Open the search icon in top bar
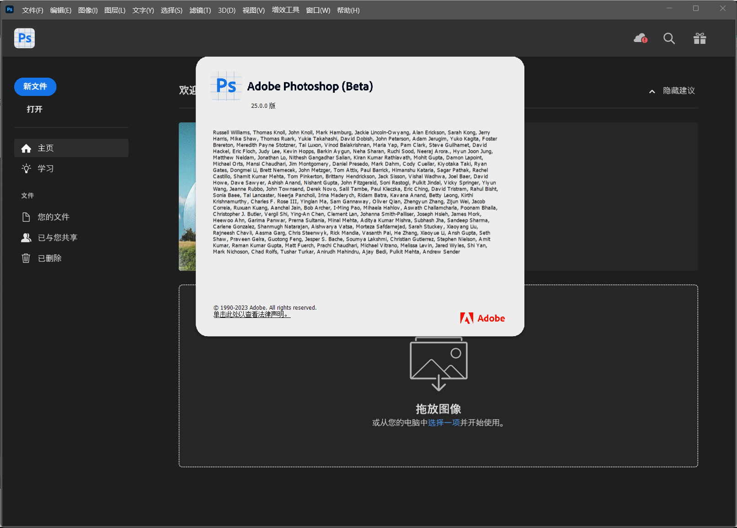Viewport: 737px width, 528px height. point(669,38)
